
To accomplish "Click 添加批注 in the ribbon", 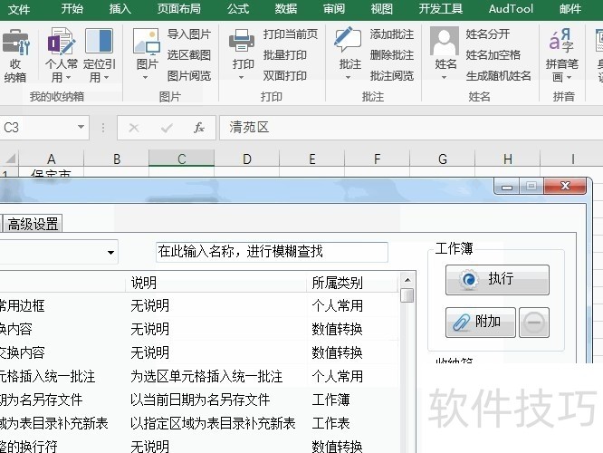I will (392, 34).
